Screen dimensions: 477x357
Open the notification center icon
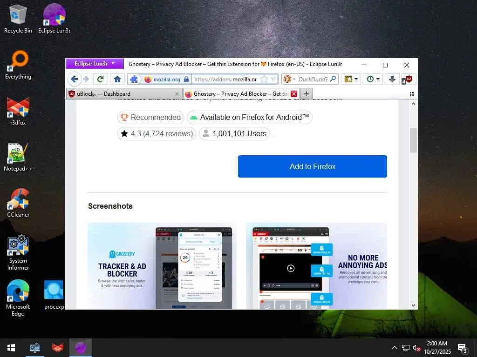coord(463,348)
